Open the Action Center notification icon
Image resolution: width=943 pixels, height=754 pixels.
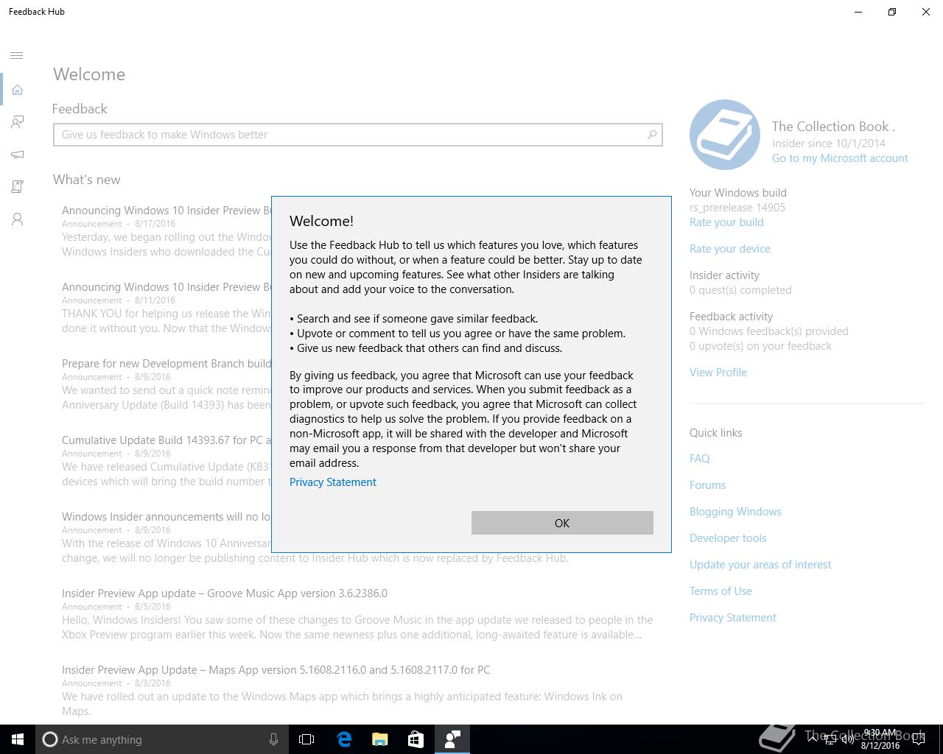click(x=919, y=739)
